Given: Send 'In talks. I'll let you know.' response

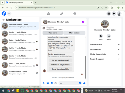Looking at the screenshot, I should (60, 65).
